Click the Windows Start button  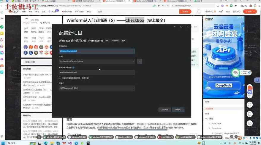point(3,143)
